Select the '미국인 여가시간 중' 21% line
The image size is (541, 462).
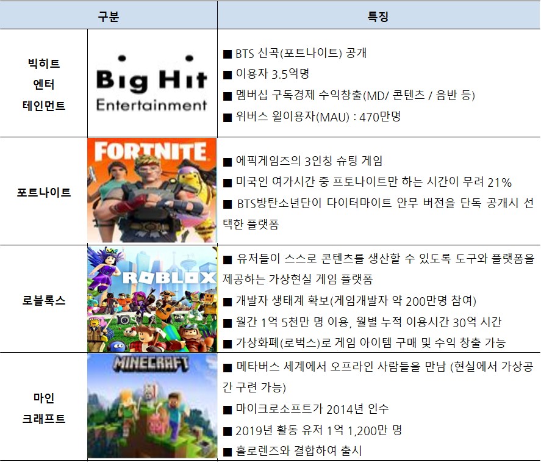point(367,182)
